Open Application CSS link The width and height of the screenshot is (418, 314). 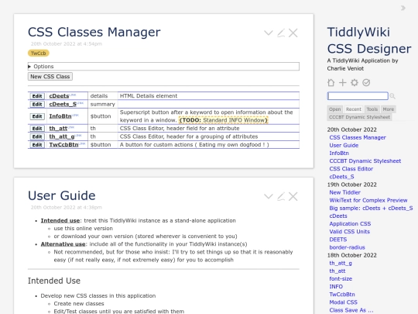[350, 224]
